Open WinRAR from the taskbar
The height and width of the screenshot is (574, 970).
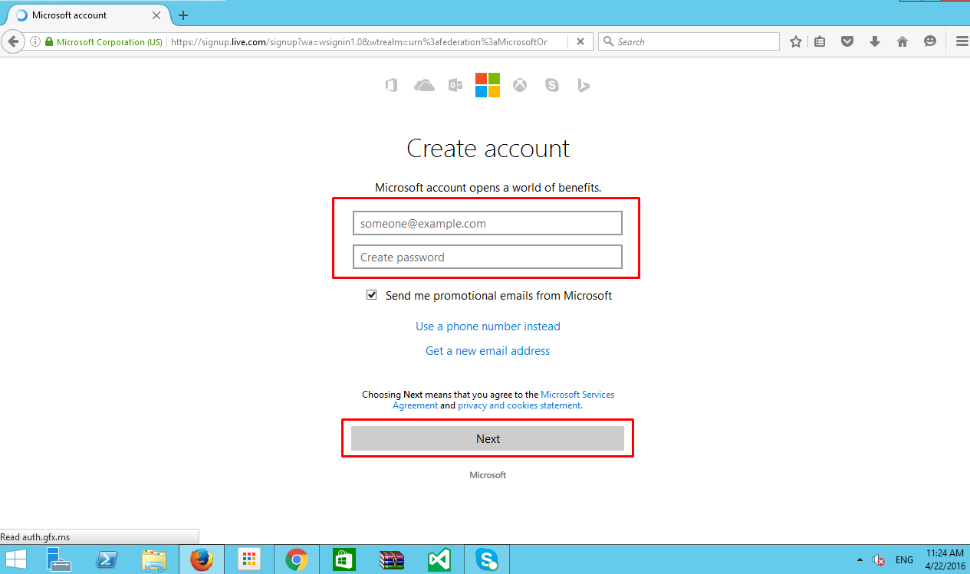pyautogui.click(x=391, y=560)
